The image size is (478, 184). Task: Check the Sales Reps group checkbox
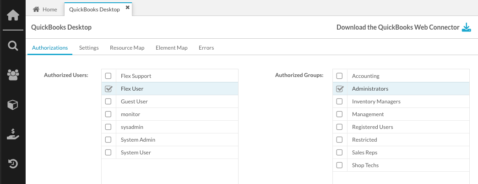point(339,152)
